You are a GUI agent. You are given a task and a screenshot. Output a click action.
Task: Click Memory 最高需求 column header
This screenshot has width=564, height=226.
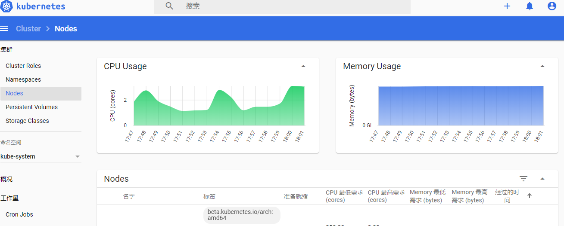pyautogui.click(x=470, y=196)
